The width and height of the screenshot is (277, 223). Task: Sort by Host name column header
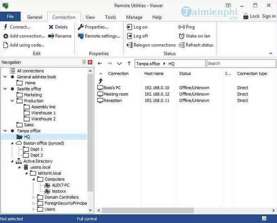click(x=154, y=74)
